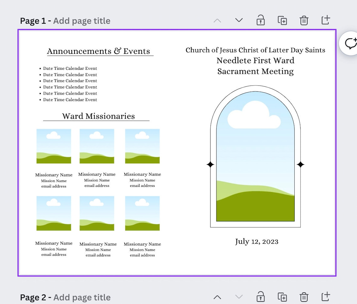The height and width of the screenshot is (304, 357).
Task: Select the Announcements & Events heading
Action: [100, 51]
